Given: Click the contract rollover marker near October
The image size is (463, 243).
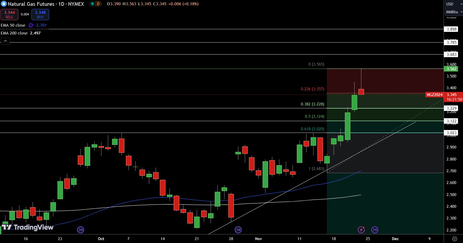Looking at the screenshot, I should coord(80,230).
